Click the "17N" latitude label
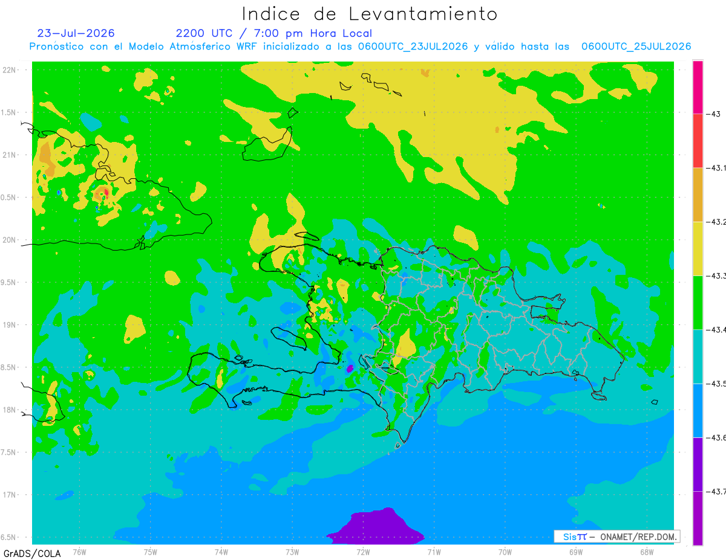 (9, 495)
